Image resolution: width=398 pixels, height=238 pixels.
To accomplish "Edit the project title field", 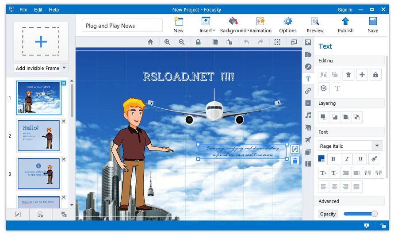I will (x=122, y=25).
